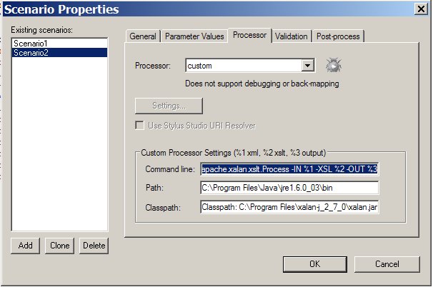Switch to the General tab

click(x=143, y=36)
